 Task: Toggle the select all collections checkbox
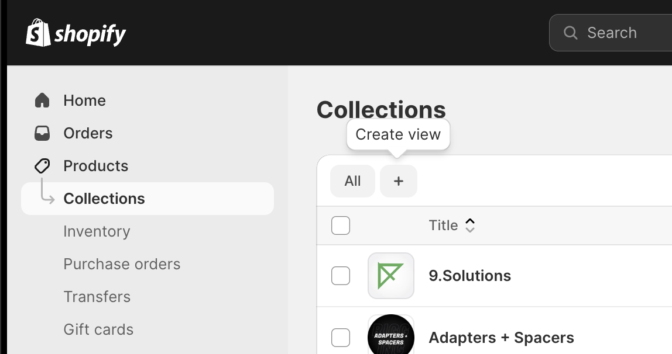pos(341,225)
